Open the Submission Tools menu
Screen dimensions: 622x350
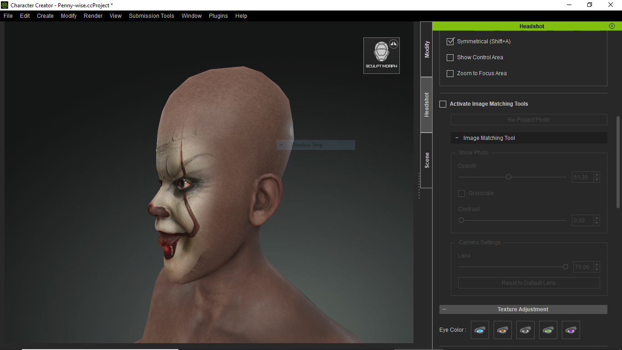(152, 15)
